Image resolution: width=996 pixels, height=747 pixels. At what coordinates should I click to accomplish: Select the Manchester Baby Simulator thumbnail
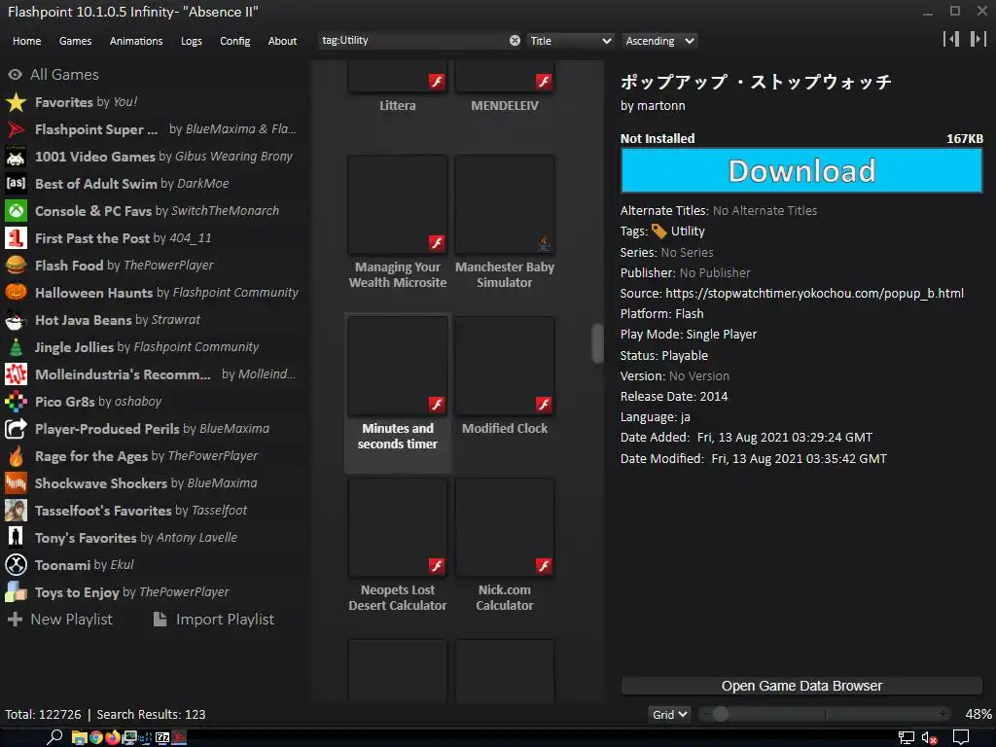tap(505, 204)
